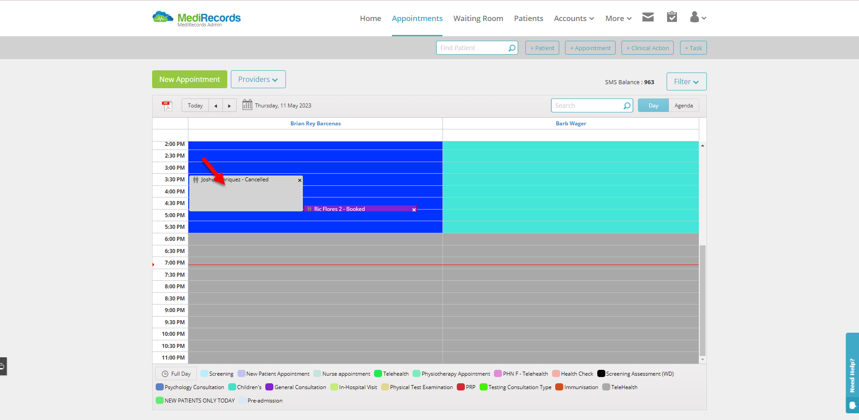Click the green Telehealth legend swatch
This screenshot has height=420, width=859.
pos(378,373)
